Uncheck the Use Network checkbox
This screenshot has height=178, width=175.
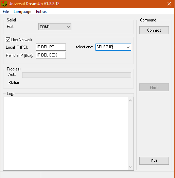point(8,40)
